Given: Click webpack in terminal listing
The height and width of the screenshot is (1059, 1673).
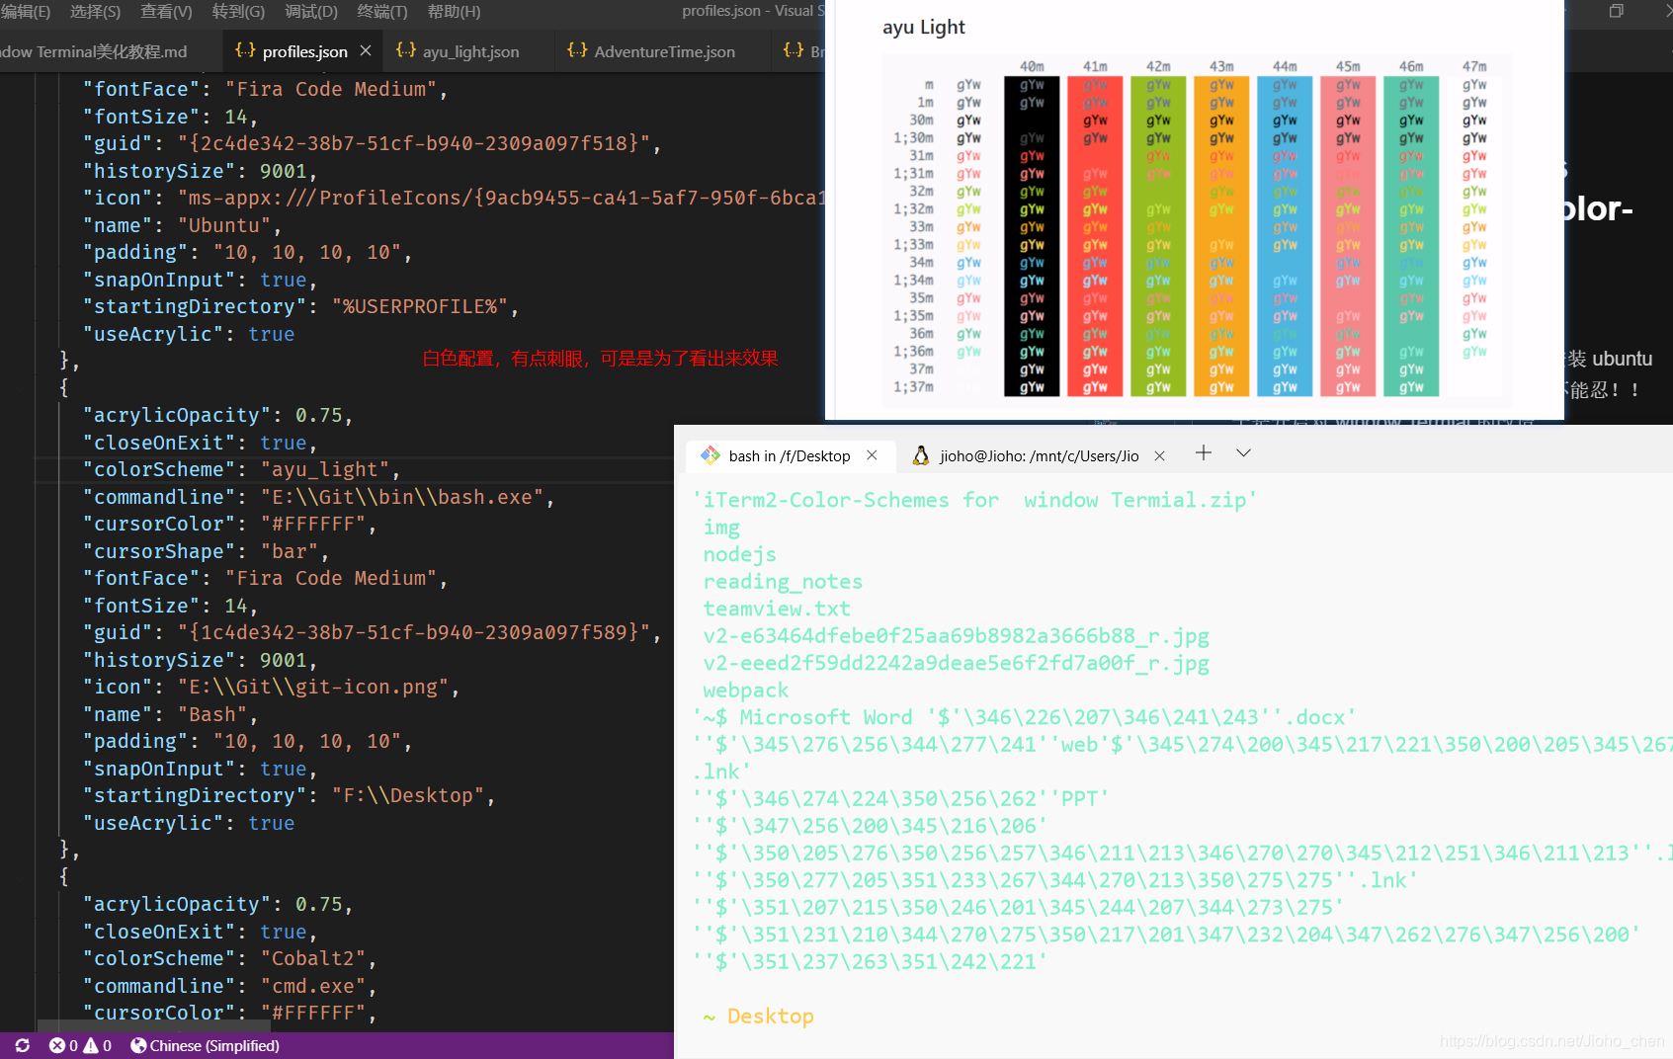Looking at the screenshot, I should pyautogui.click(x=746, y=690).
